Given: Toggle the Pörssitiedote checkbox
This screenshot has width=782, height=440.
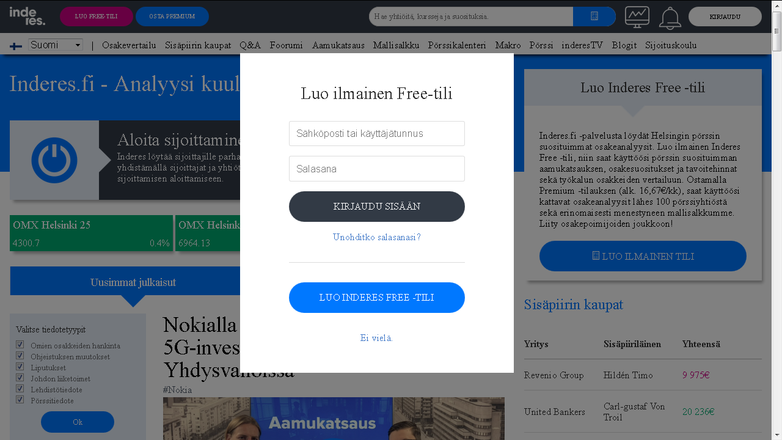Looking at the screenshot, I should pyautogui.click(x=20, y=400).
